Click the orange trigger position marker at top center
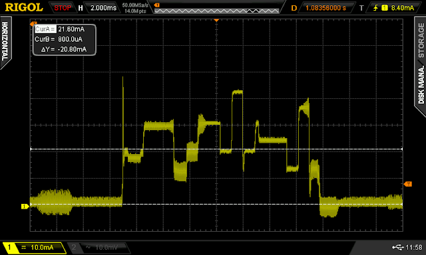426x255 pixels. [216, 21]
